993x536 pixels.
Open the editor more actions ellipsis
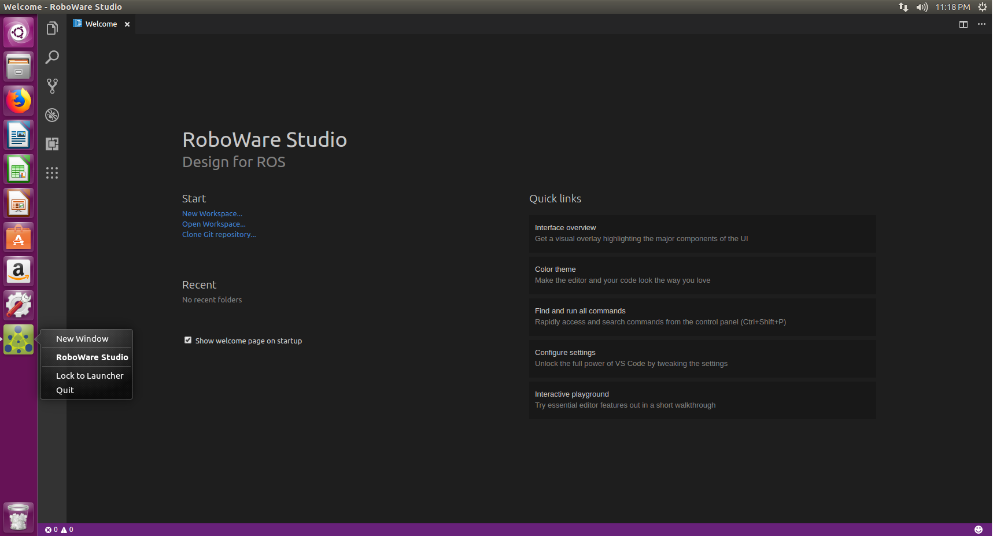981,24
